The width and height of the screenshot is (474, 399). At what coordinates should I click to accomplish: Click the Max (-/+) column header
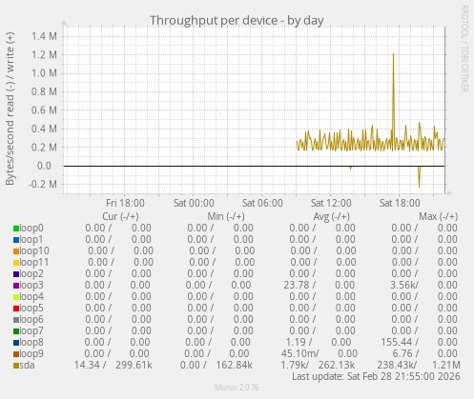tap(439, 216)
